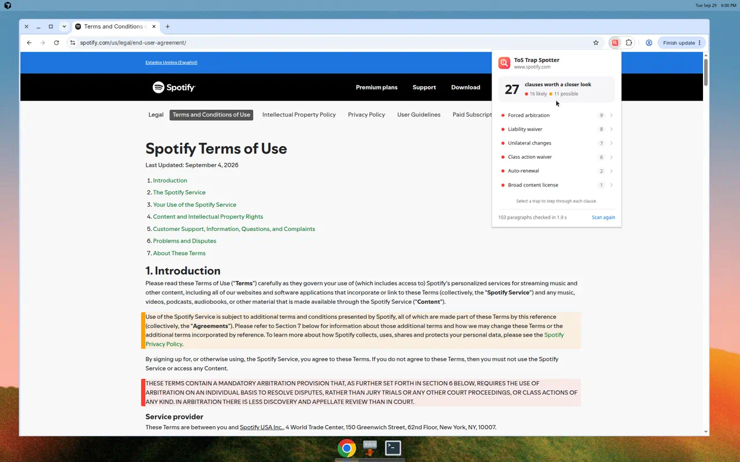This screenshot has height=462, width=740.
Task: View site information icon in address bar
Action: pyautogui.click(x=72, y=43)
